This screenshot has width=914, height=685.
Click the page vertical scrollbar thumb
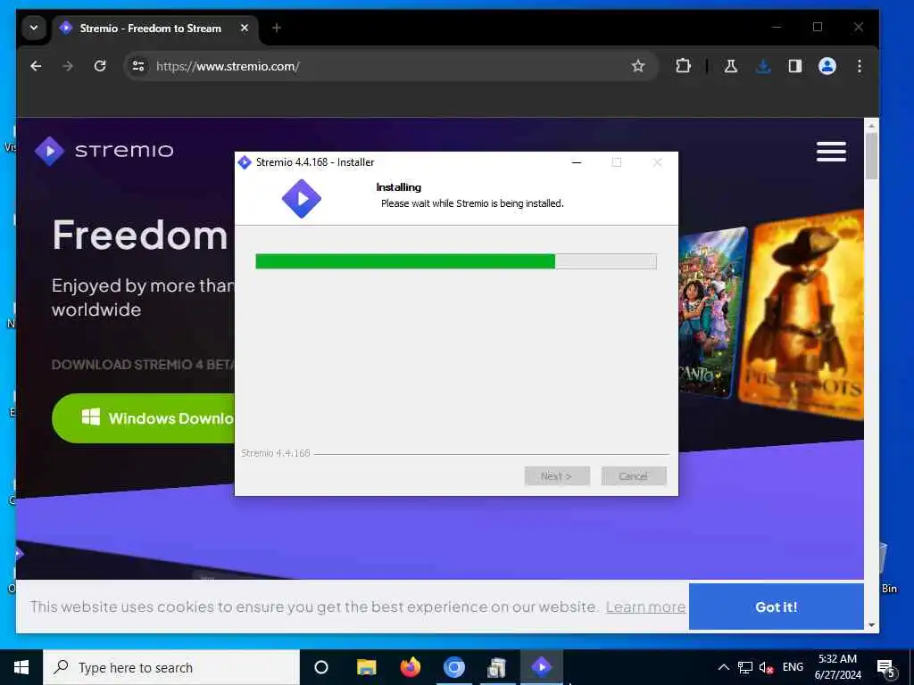[871, 156]
